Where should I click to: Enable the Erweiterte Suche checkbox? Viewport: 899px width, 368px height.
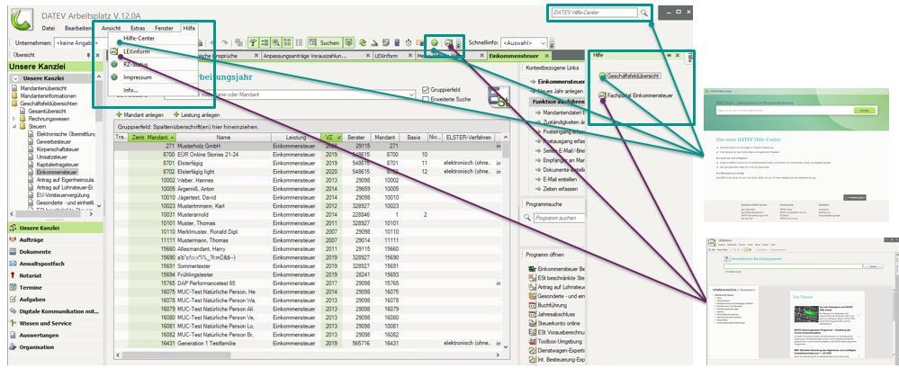click(x=426, y=99)
